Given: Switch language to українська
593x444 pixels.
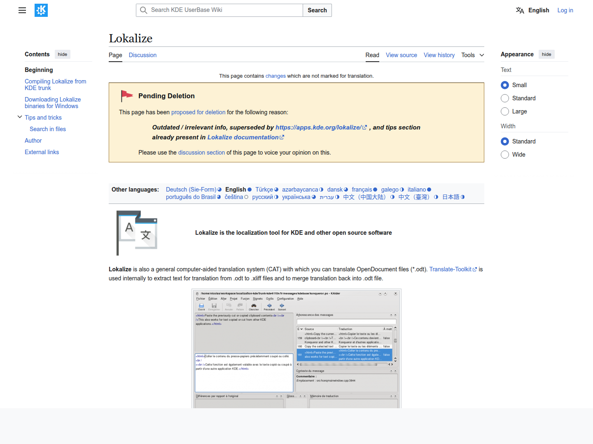Looking at the screenshot, I should 296,197.
